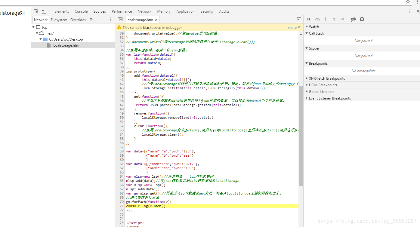
Task: Open the Network panel tab in DevTools
Action: click(x=144, y=11)
